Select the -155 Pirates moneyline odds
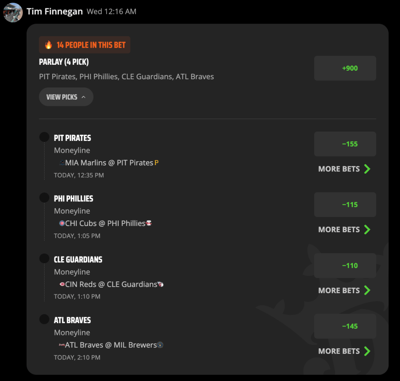The width and height of the screenshot is (400, 381). 345,144
